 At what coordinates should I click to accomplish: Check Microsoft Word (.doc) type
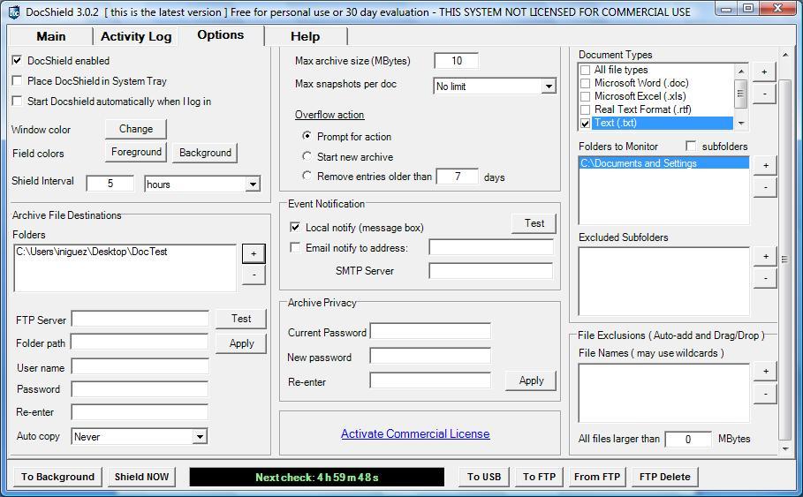[x=586, y=83]
